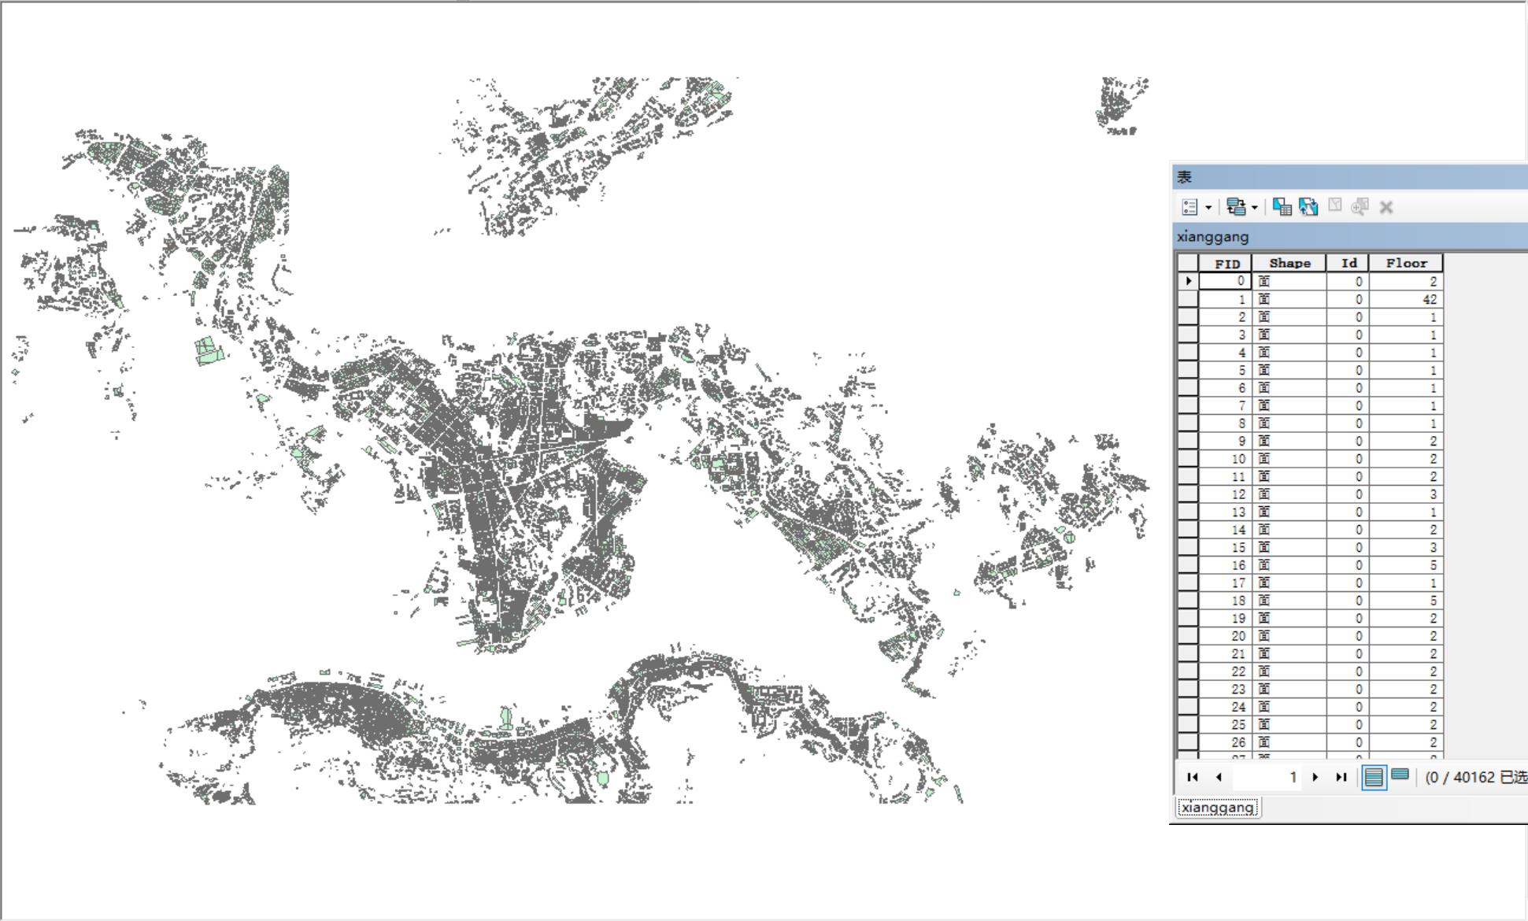Click FID cell 9
The height and width of the screenshot is (921, 1528).
pos(1226,441)
